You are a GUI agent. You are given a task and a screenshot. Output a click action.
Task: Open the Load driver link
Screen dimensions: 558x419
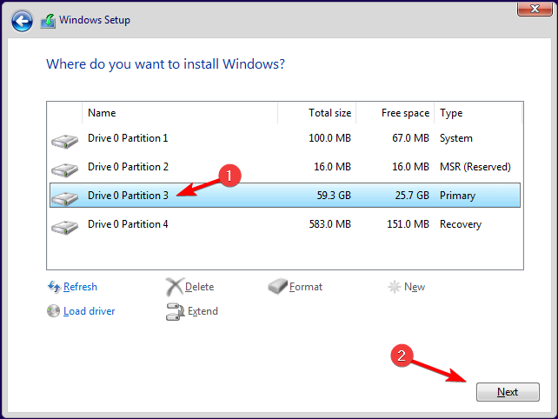coord(89,311)
